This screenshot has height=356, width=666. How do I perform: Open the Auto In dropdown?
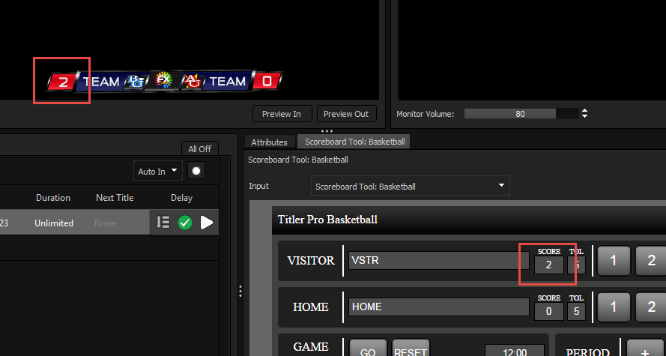point(157,171)
